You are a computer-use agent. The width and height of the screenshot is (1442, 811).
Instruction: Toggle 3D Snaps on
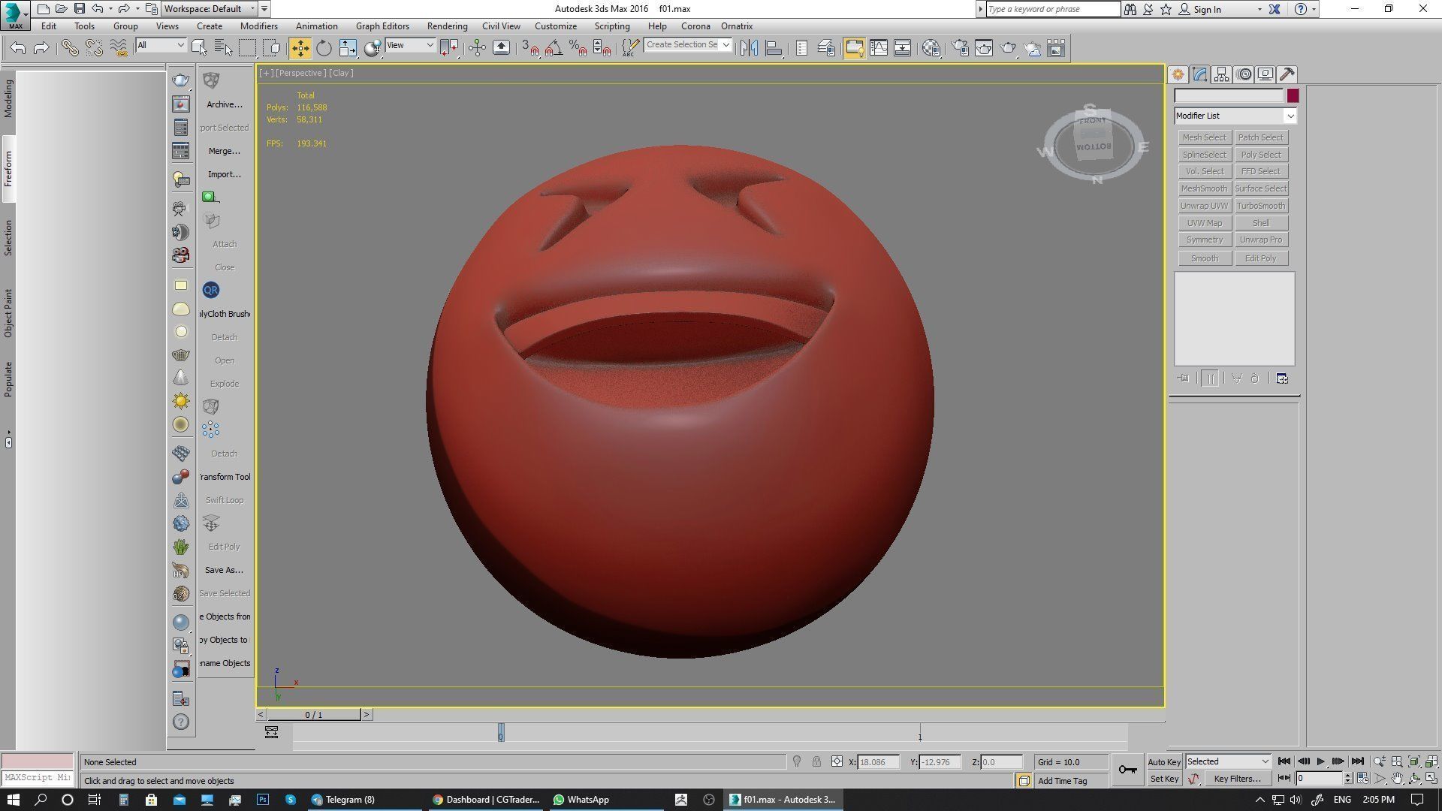[x=529, y=48]
